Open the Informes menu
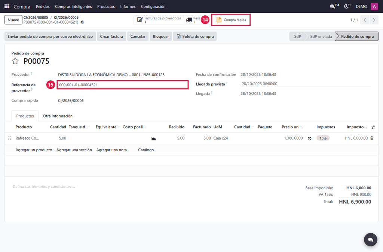Image resolution: width=383 pixels, height=252 pixels. coord(128,7)
